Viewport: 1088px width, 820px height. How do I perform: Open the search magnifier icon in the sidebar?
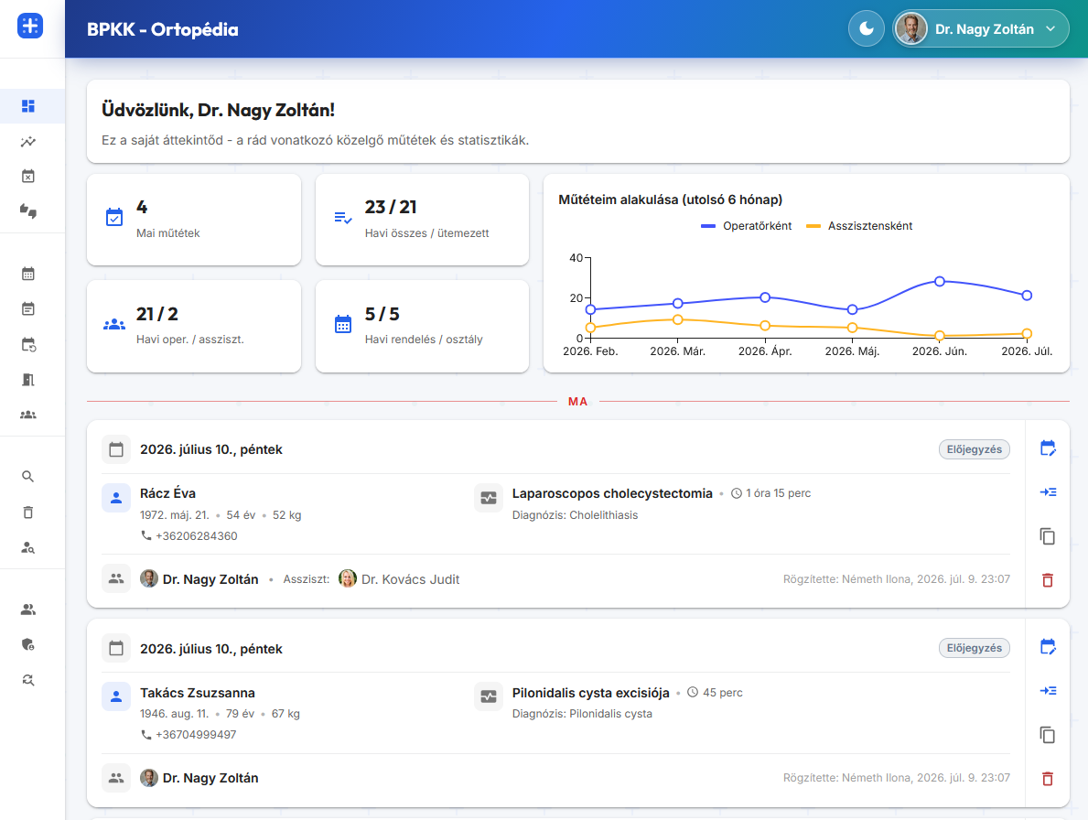(x=27, y=477)
